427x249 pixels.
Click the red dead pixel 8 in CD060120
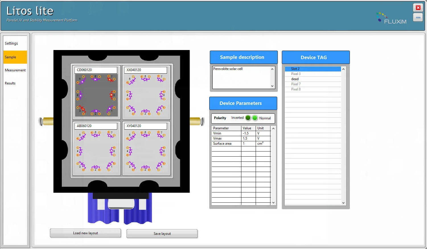point(112,96)
